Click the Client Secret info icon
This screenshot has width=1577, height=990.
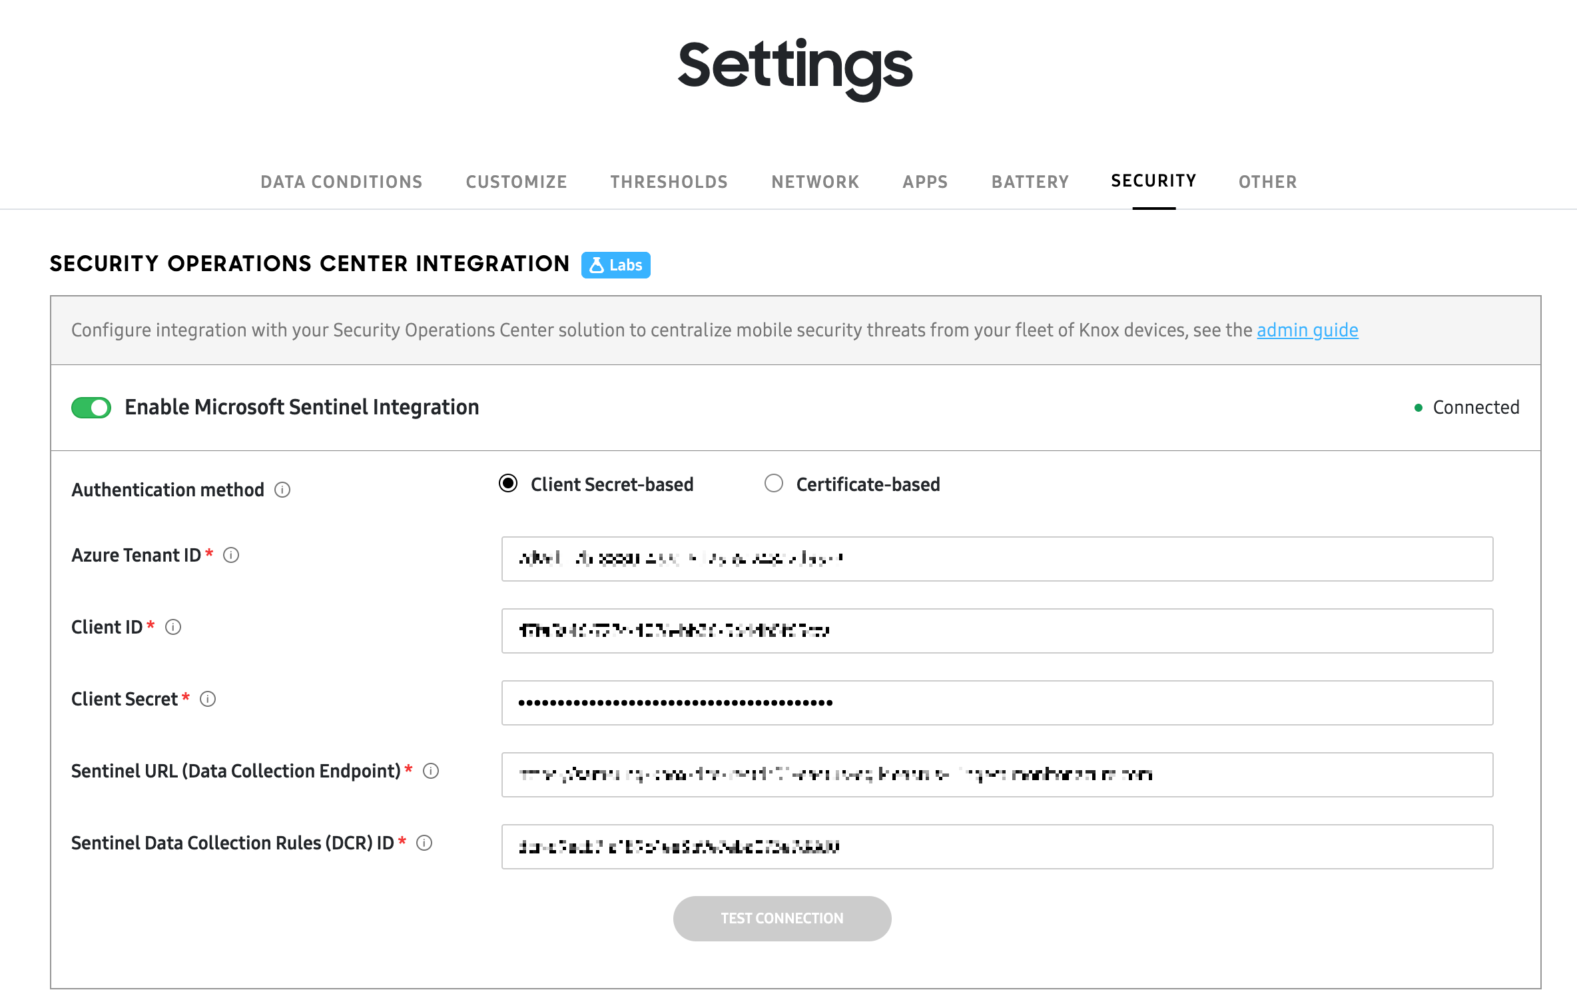(208, 700)
